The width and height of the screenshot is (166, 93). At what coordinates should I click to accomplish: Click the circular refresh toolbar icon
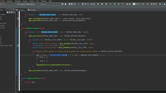click(91, 4)
